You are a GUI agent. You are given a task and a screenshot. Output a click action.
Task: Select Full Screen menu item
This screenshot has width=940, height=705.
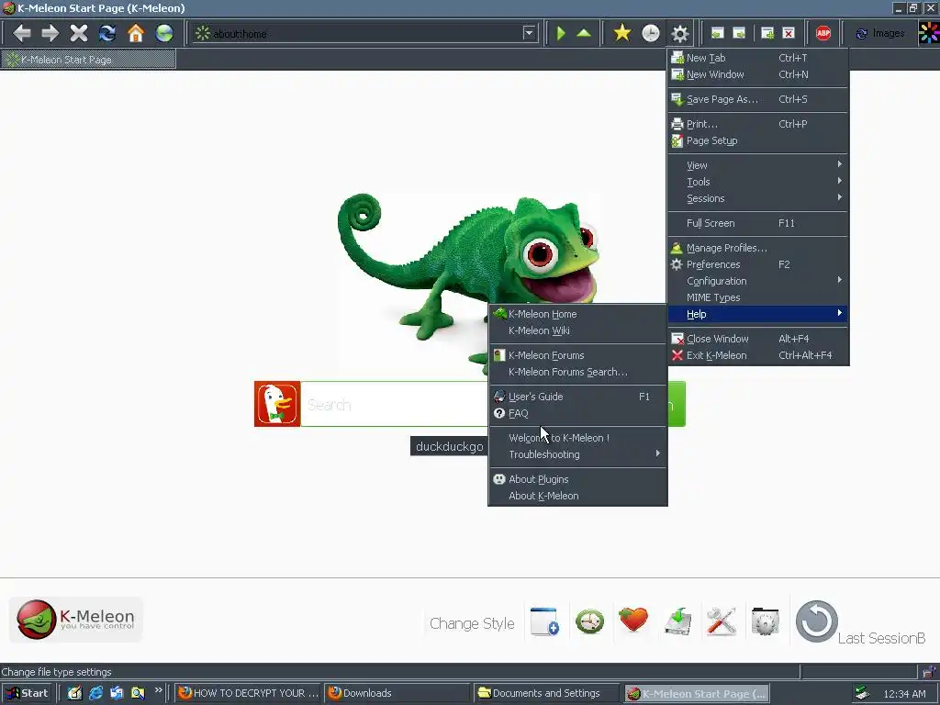click(757, 223)
